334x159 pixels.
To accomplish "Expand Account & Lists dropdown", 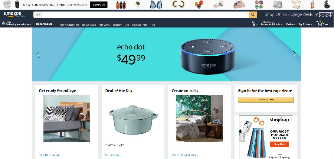I will (271, 23).
